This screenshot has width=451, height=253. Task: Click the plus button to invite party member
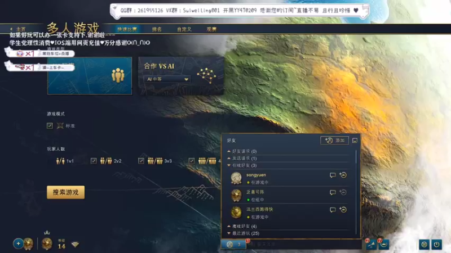pyautogui.click(x=18, y=244)
